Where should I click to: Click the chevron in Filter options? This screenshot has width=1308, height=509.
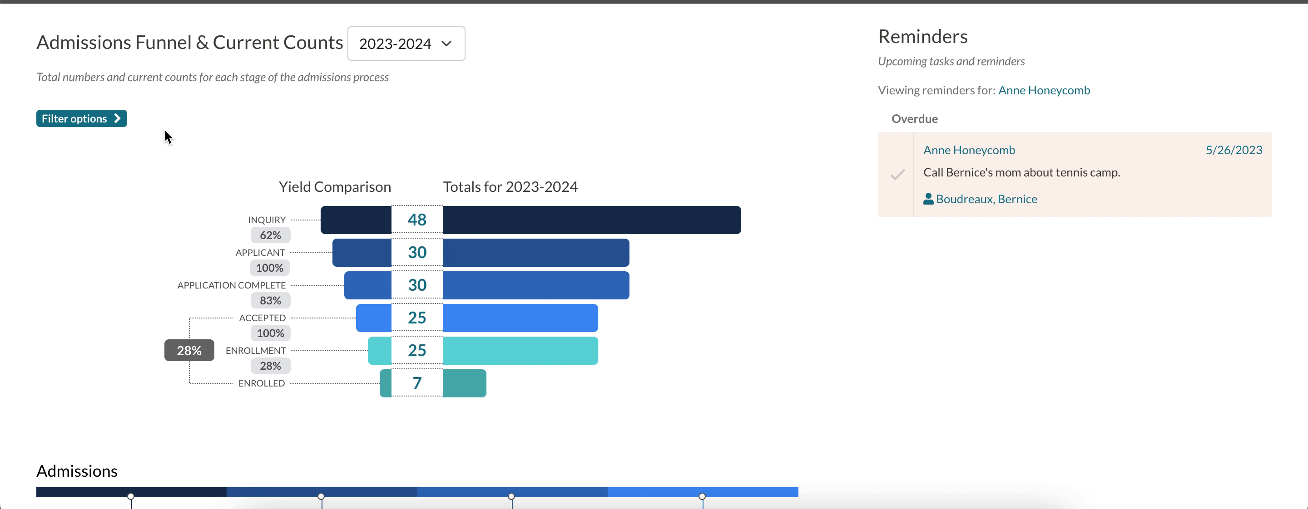point(117,118)
